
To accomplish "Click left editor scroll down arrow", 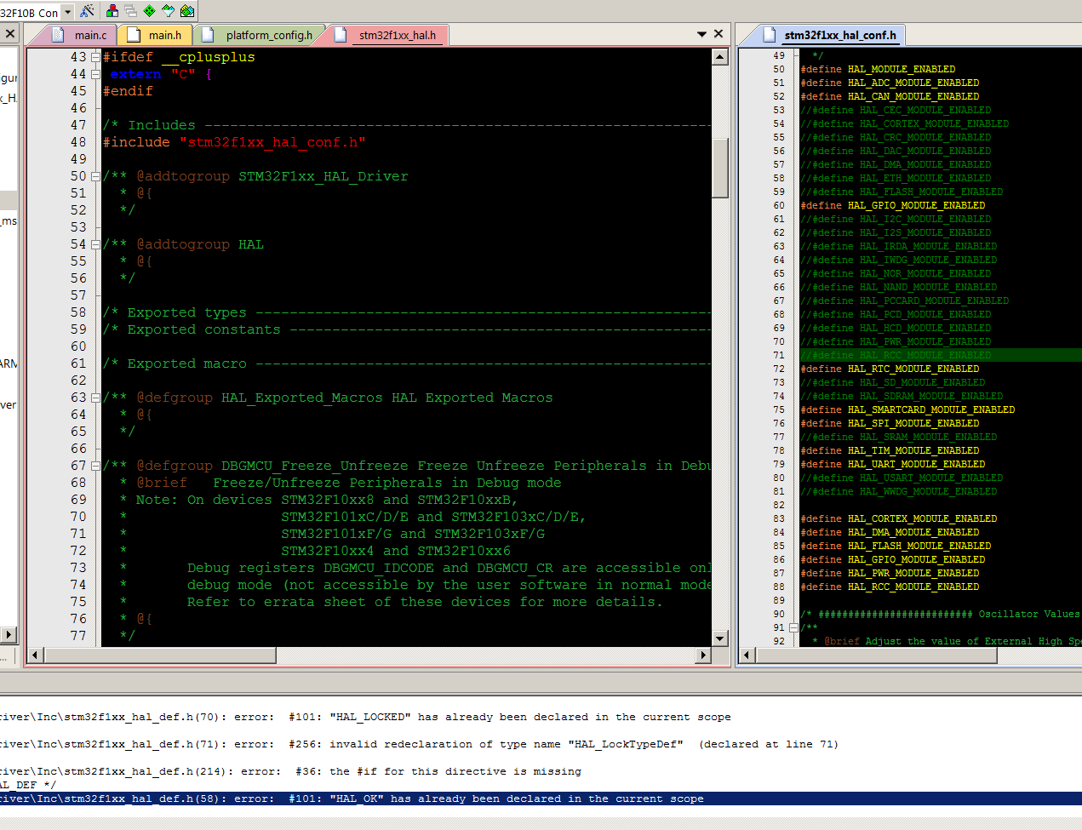I will (x=720, y=638).
